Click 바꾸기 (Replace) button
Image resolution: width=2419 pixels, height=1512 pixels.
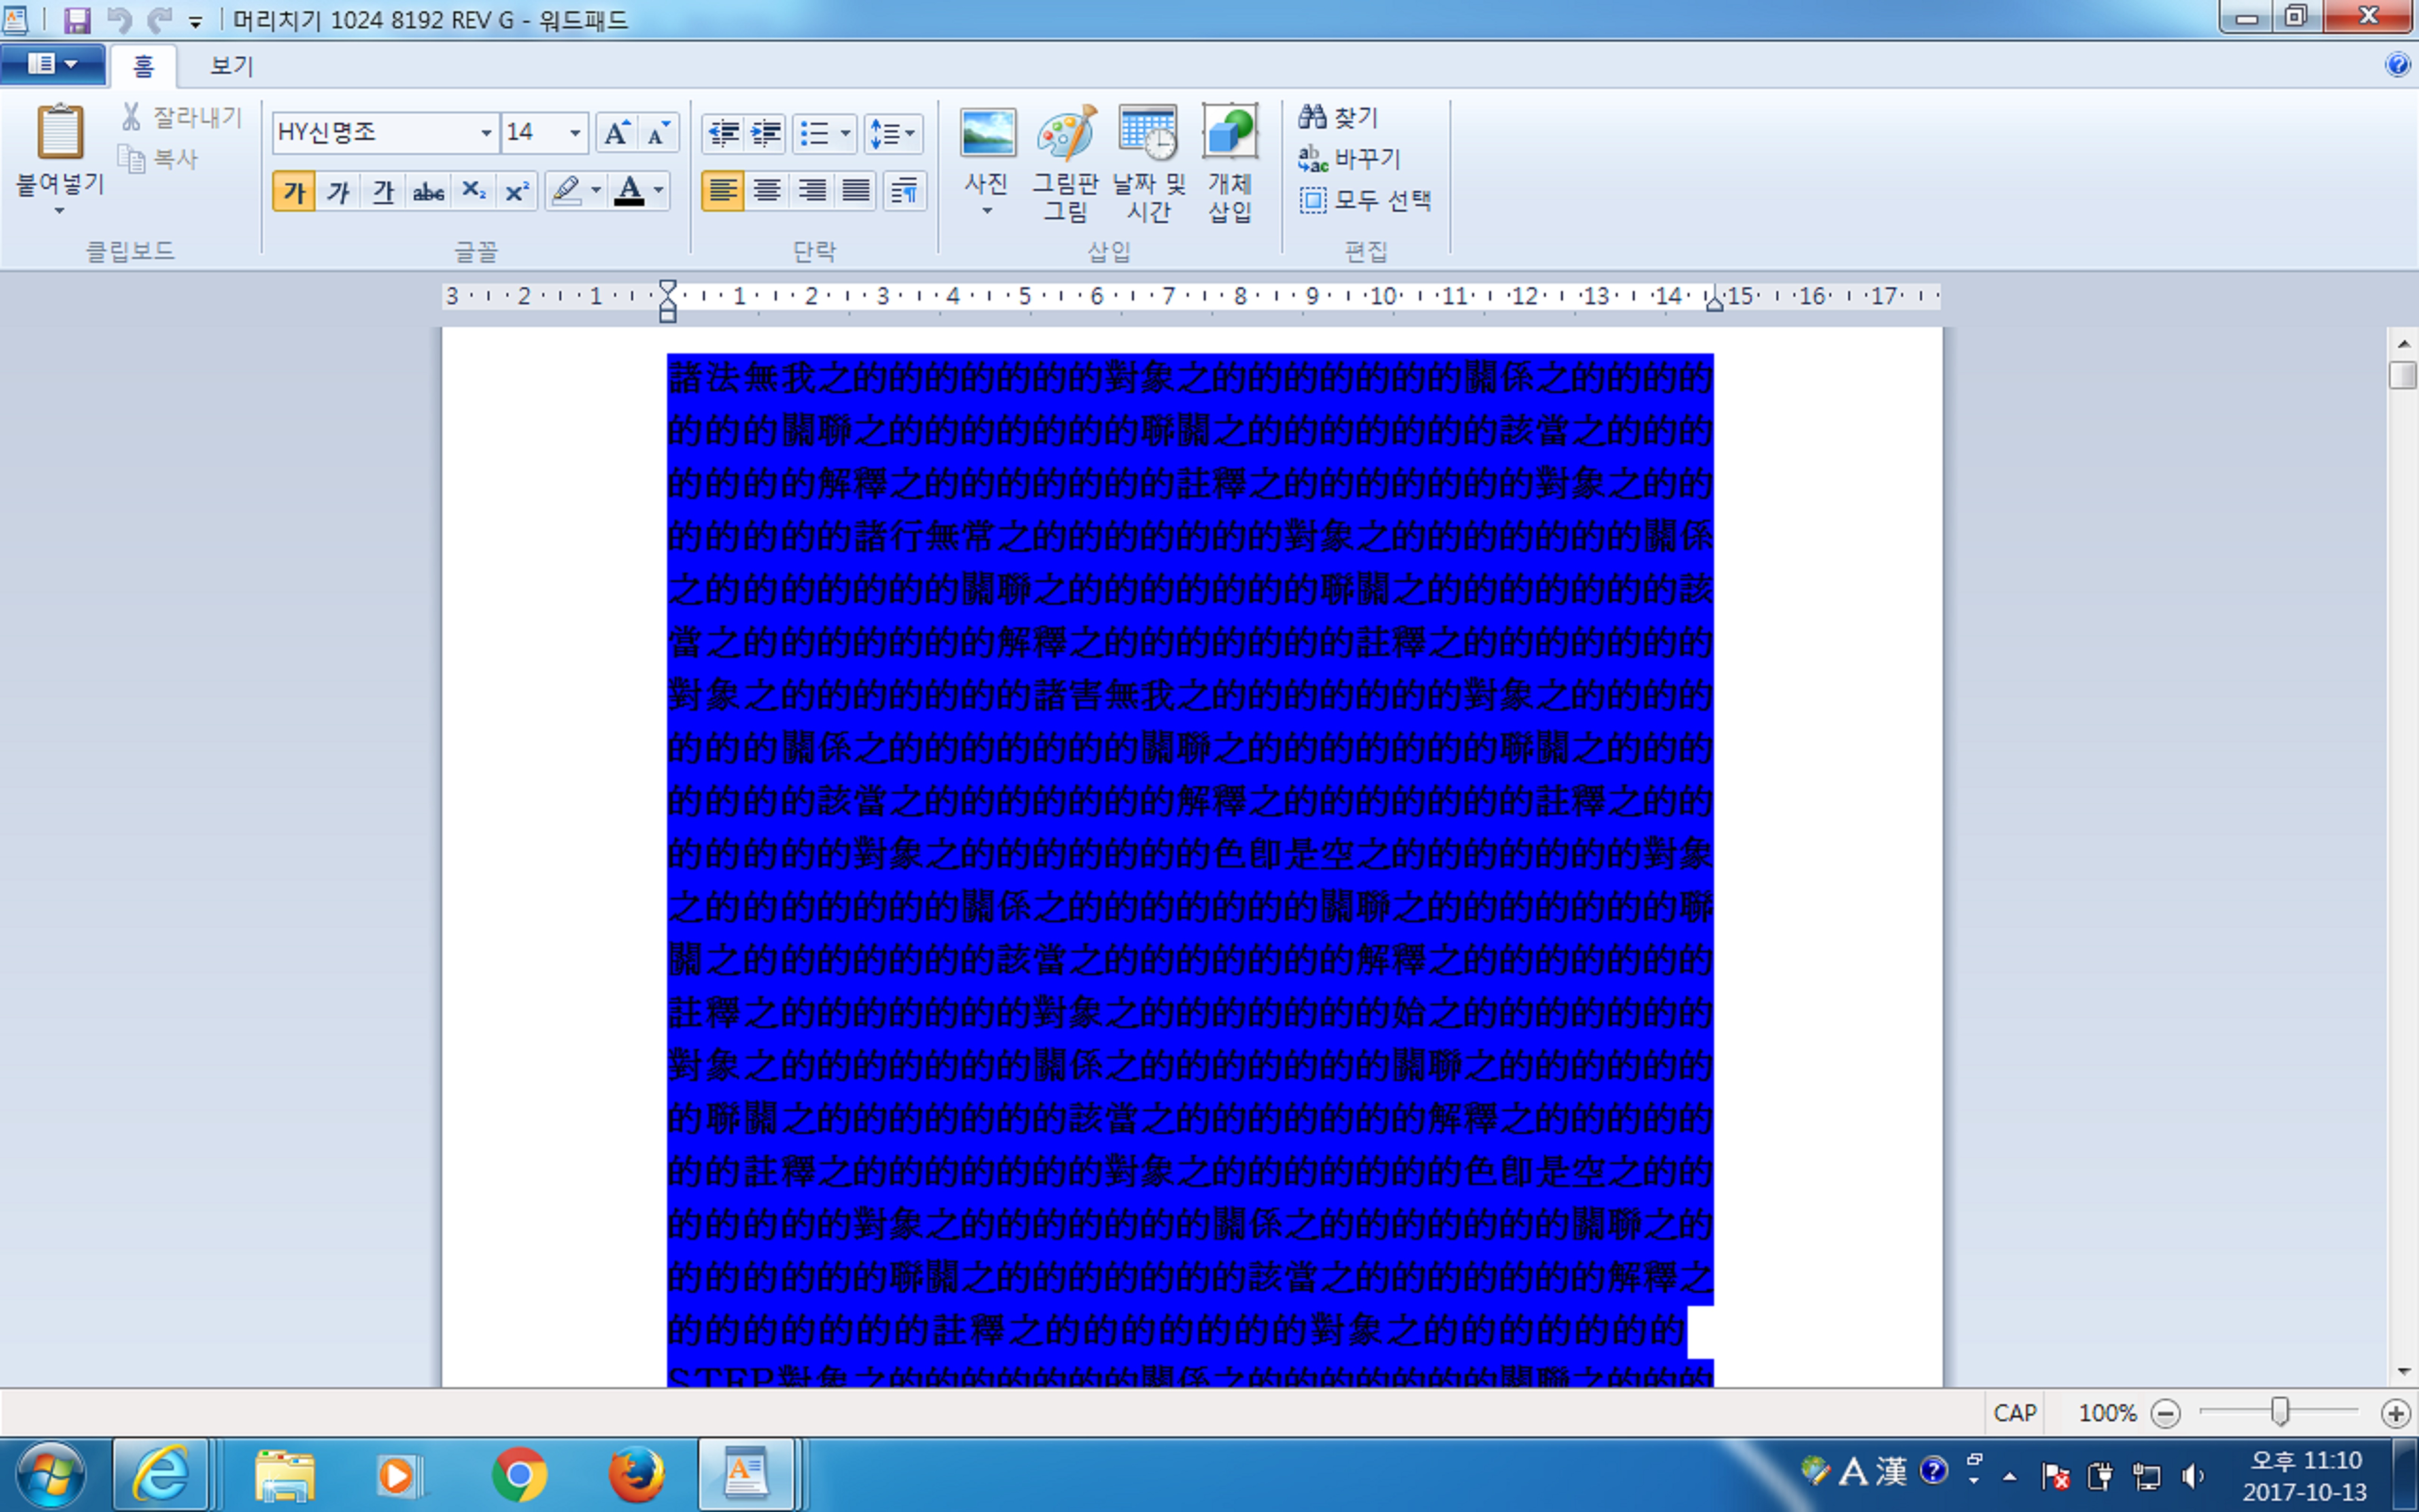[x=1352, y=158]
